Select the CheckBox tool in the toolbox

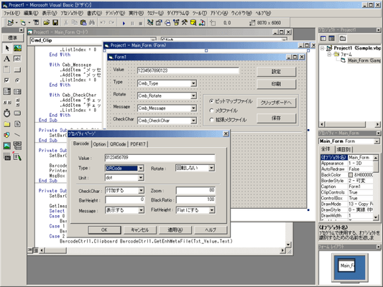7,80
